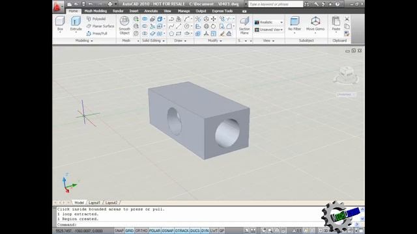Viewport: 417px width, 234px height.
Task: Switch to the Mesh Modeling tab
Action: pyautogui.click(x=96, y=11)
